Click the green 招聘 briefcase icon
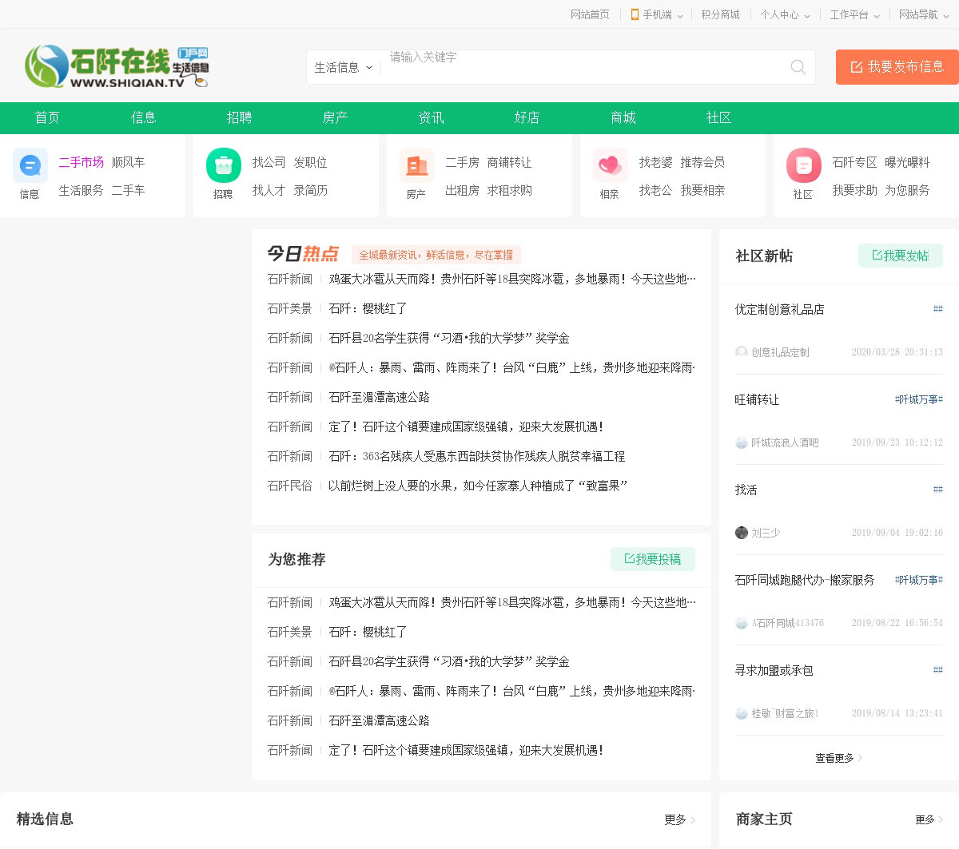Screen dimensions: 959x849 [224, 165]
